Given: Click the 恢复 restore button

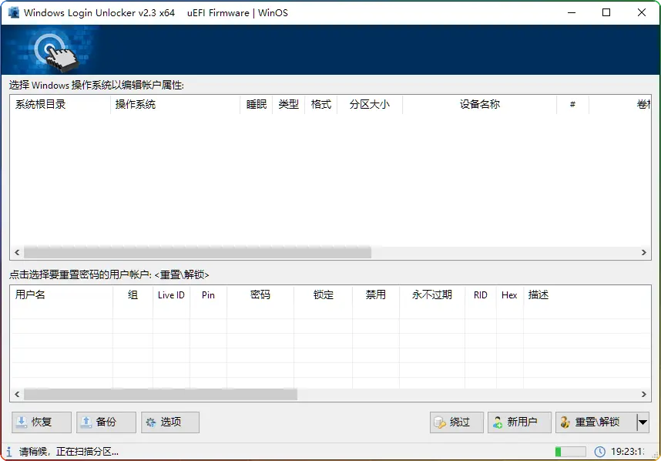Looking at the screenshot, I should click(42, 422).
